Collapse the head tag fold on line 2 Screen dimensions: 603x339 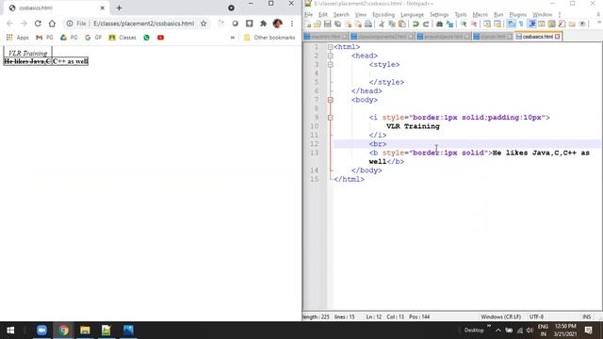click(x=331, y=56)
